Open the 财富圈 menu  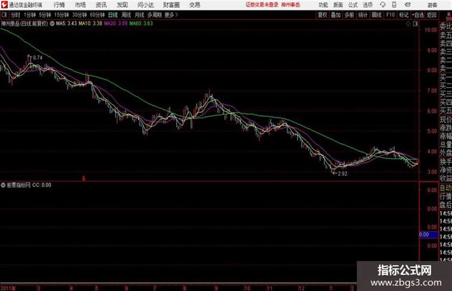click(171, 5)
